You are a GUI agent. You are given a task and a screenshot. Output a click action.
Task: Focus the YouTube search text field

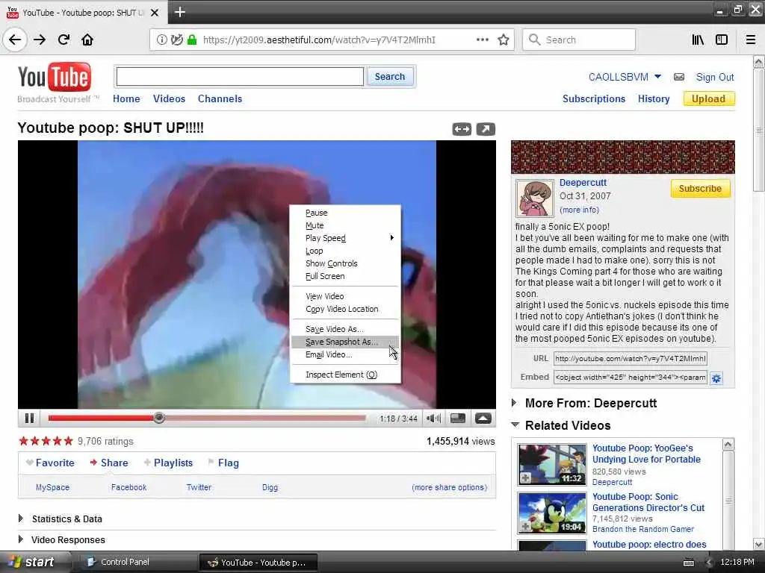240,77
